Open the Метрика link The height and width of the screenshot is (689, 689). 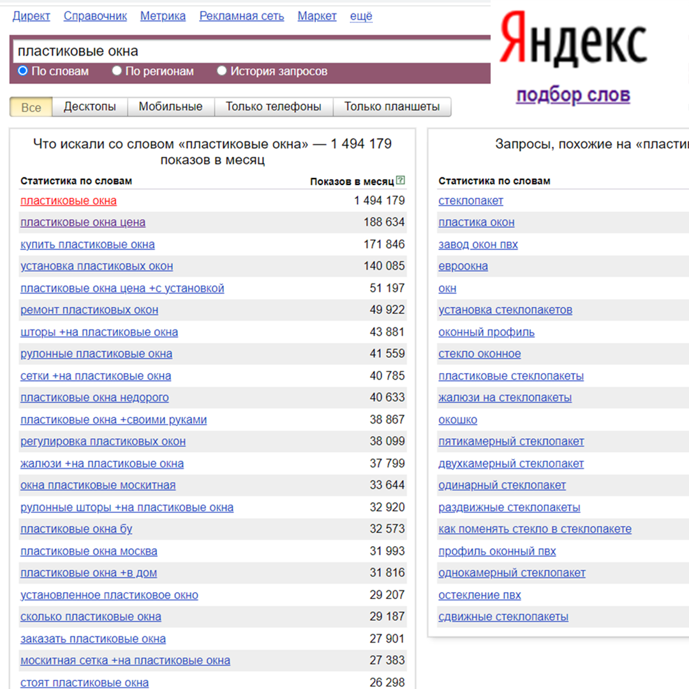coord(163,16)
